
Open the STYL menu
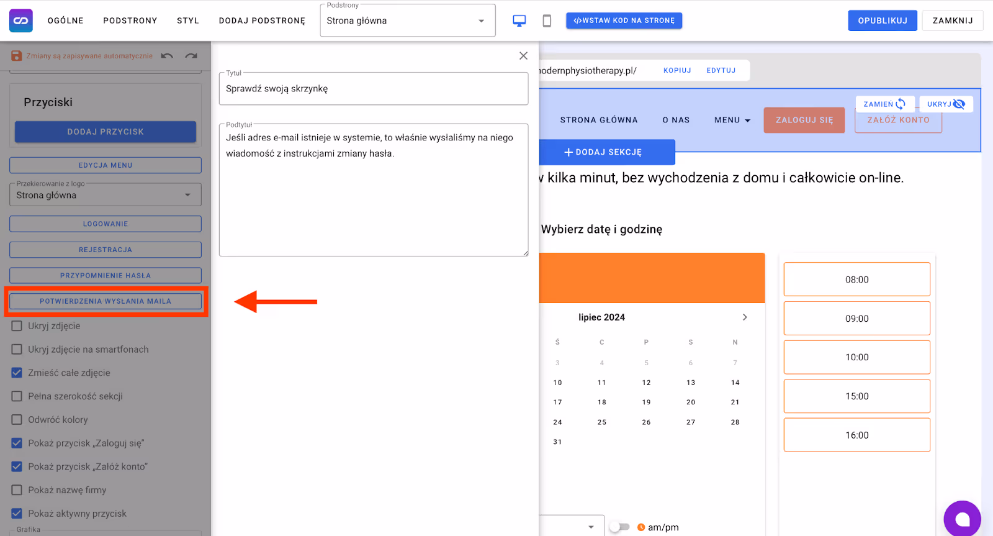click(x=188, y=20)
